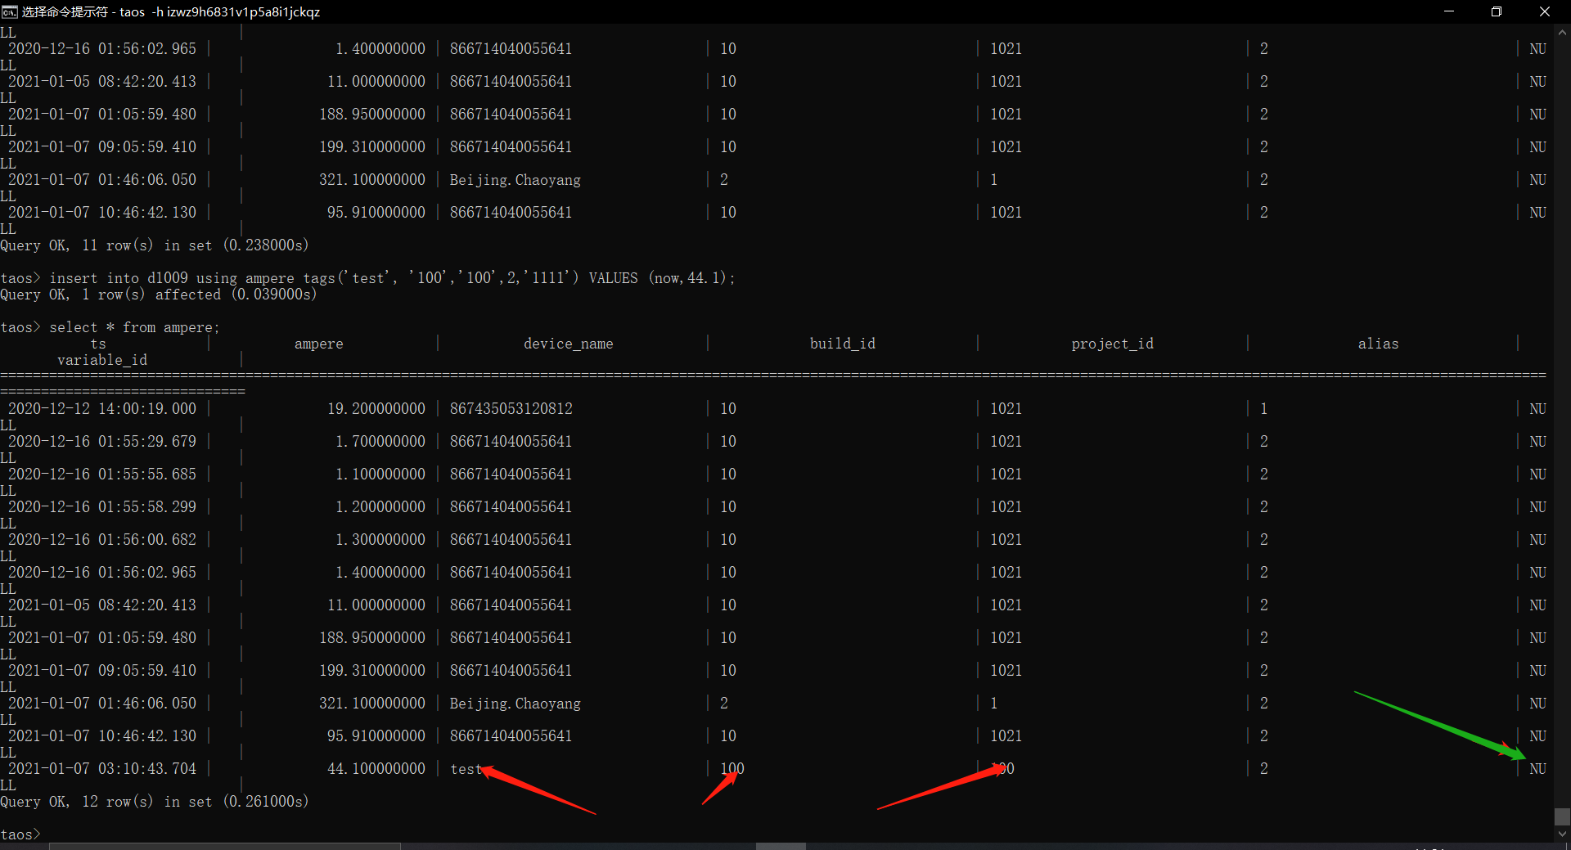Click the vertical scrollbar thumb
Screen dimensions: 1571x850
[x=1562, y=816]
